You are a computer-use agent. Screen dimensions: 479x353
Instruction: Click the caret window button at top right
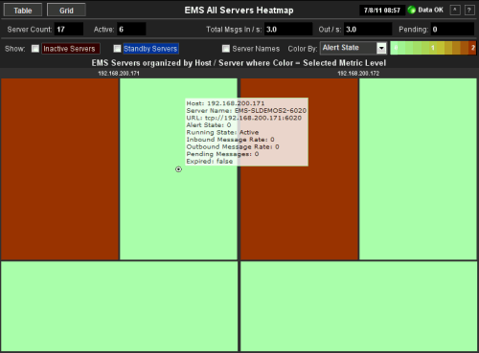tap(455, 10)
